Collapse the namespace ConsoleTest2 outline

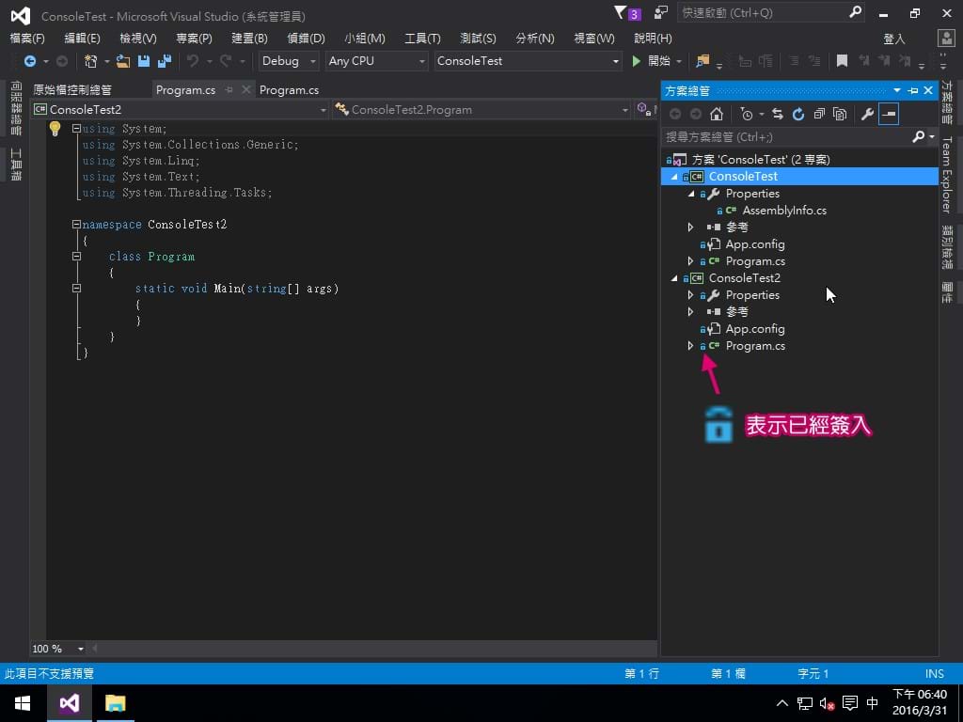coord(76,224)
